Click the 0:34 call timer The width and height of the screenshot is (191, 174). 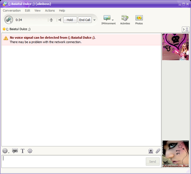[19, 20]
